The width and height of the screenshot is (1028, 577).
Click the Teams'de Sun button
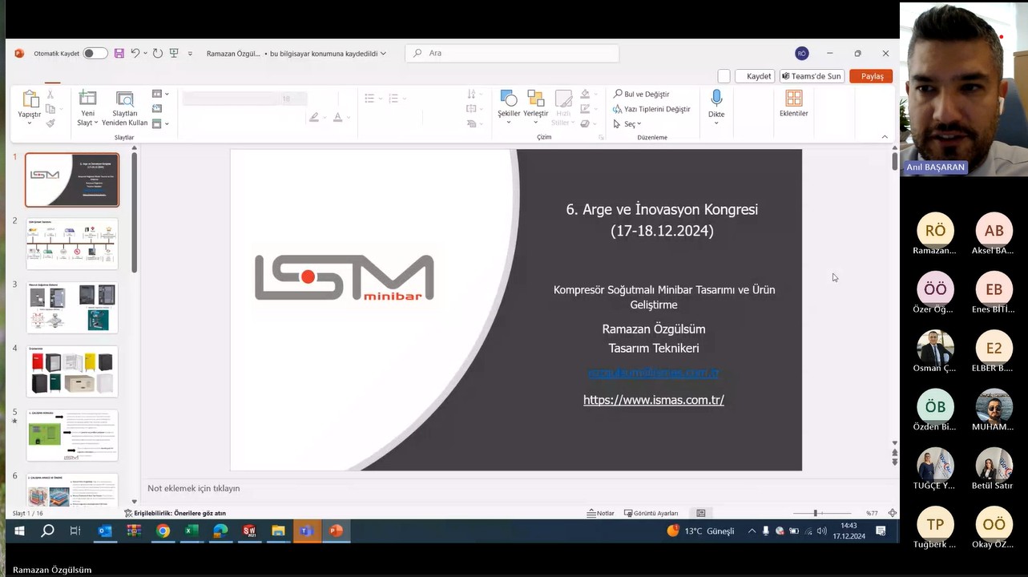(812, 76)
